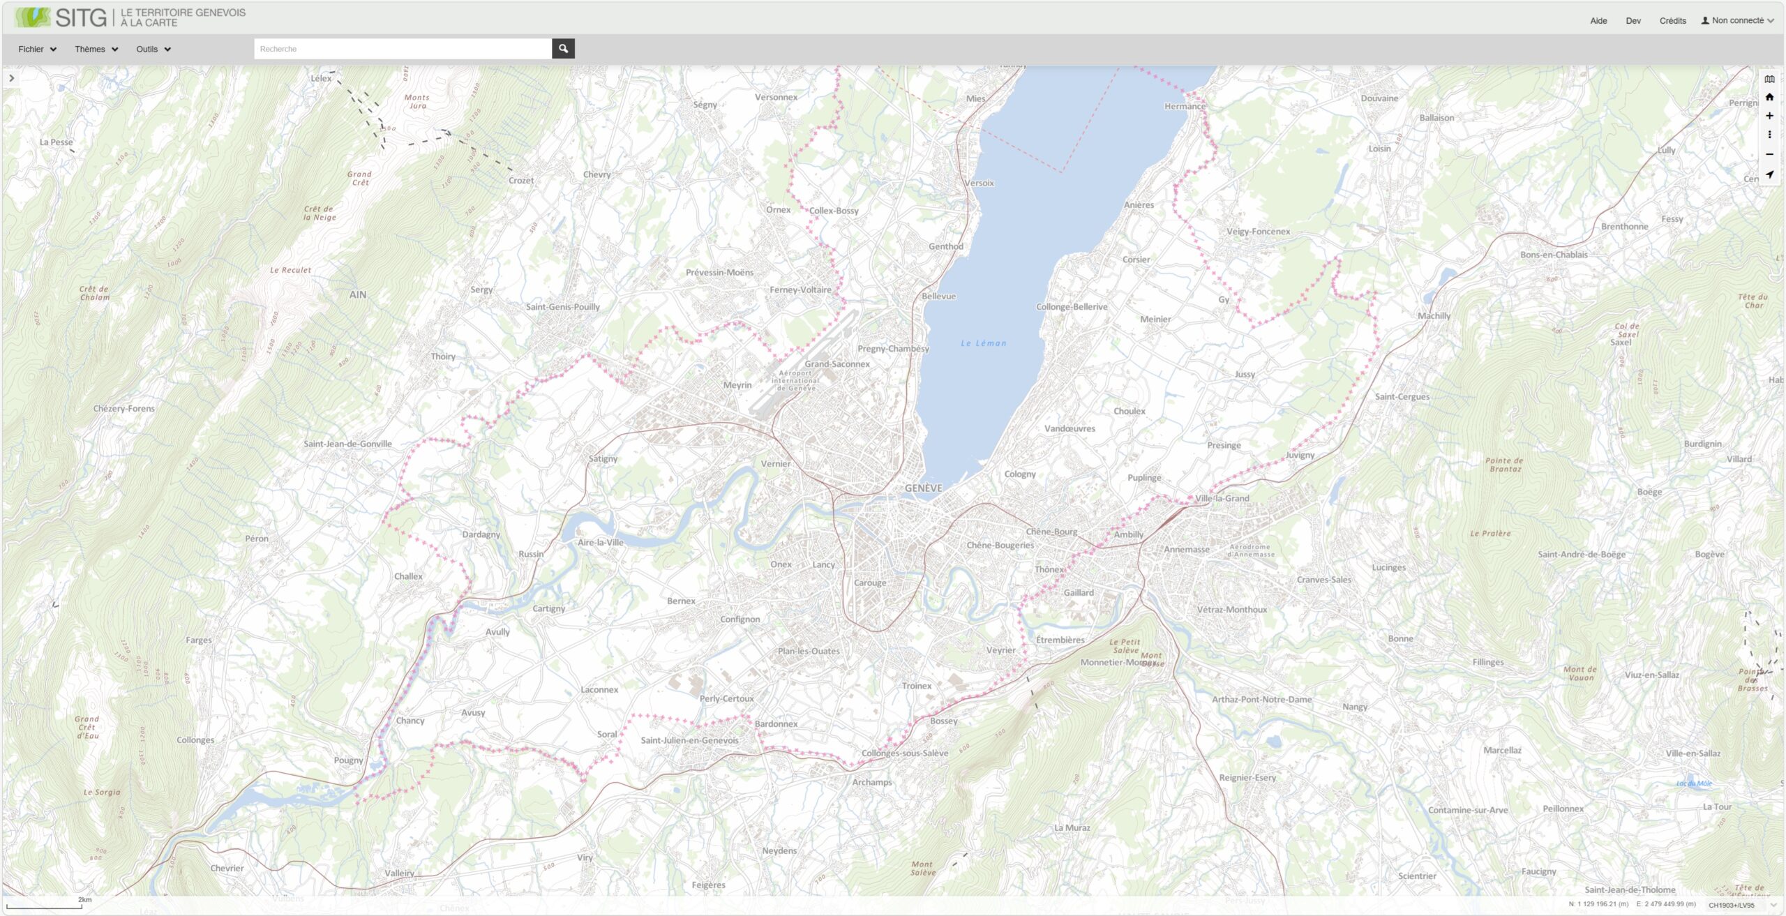Viewport: 1786px width, 916px height.
Task: Click the GENÈVE label on the map
Action: point(923,488)
